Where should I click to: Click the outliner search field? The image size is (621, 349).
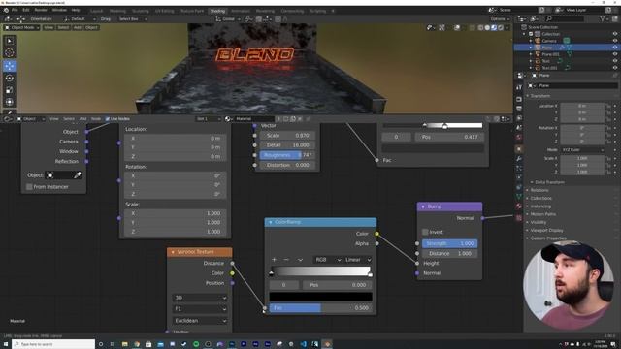coord(564,18)
